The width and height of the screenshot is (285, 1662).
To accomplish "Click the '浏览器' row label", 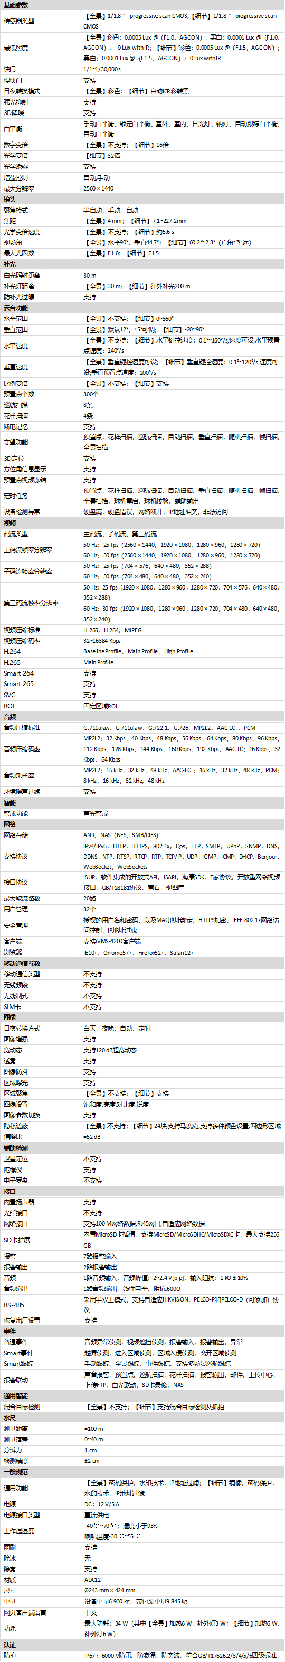I will pyautogui.click(x=13, y=953).
